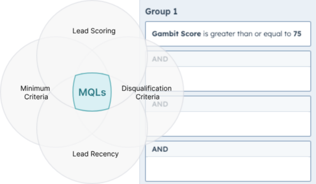Viewport: 316px width, 184px height.
Task: Click the bold AND label at bottom
Action: (x=160, y=149)
